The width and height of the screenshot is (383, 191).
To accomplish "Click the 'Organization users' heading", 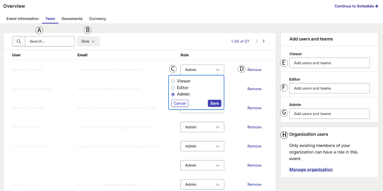I will tap(308, 135).
